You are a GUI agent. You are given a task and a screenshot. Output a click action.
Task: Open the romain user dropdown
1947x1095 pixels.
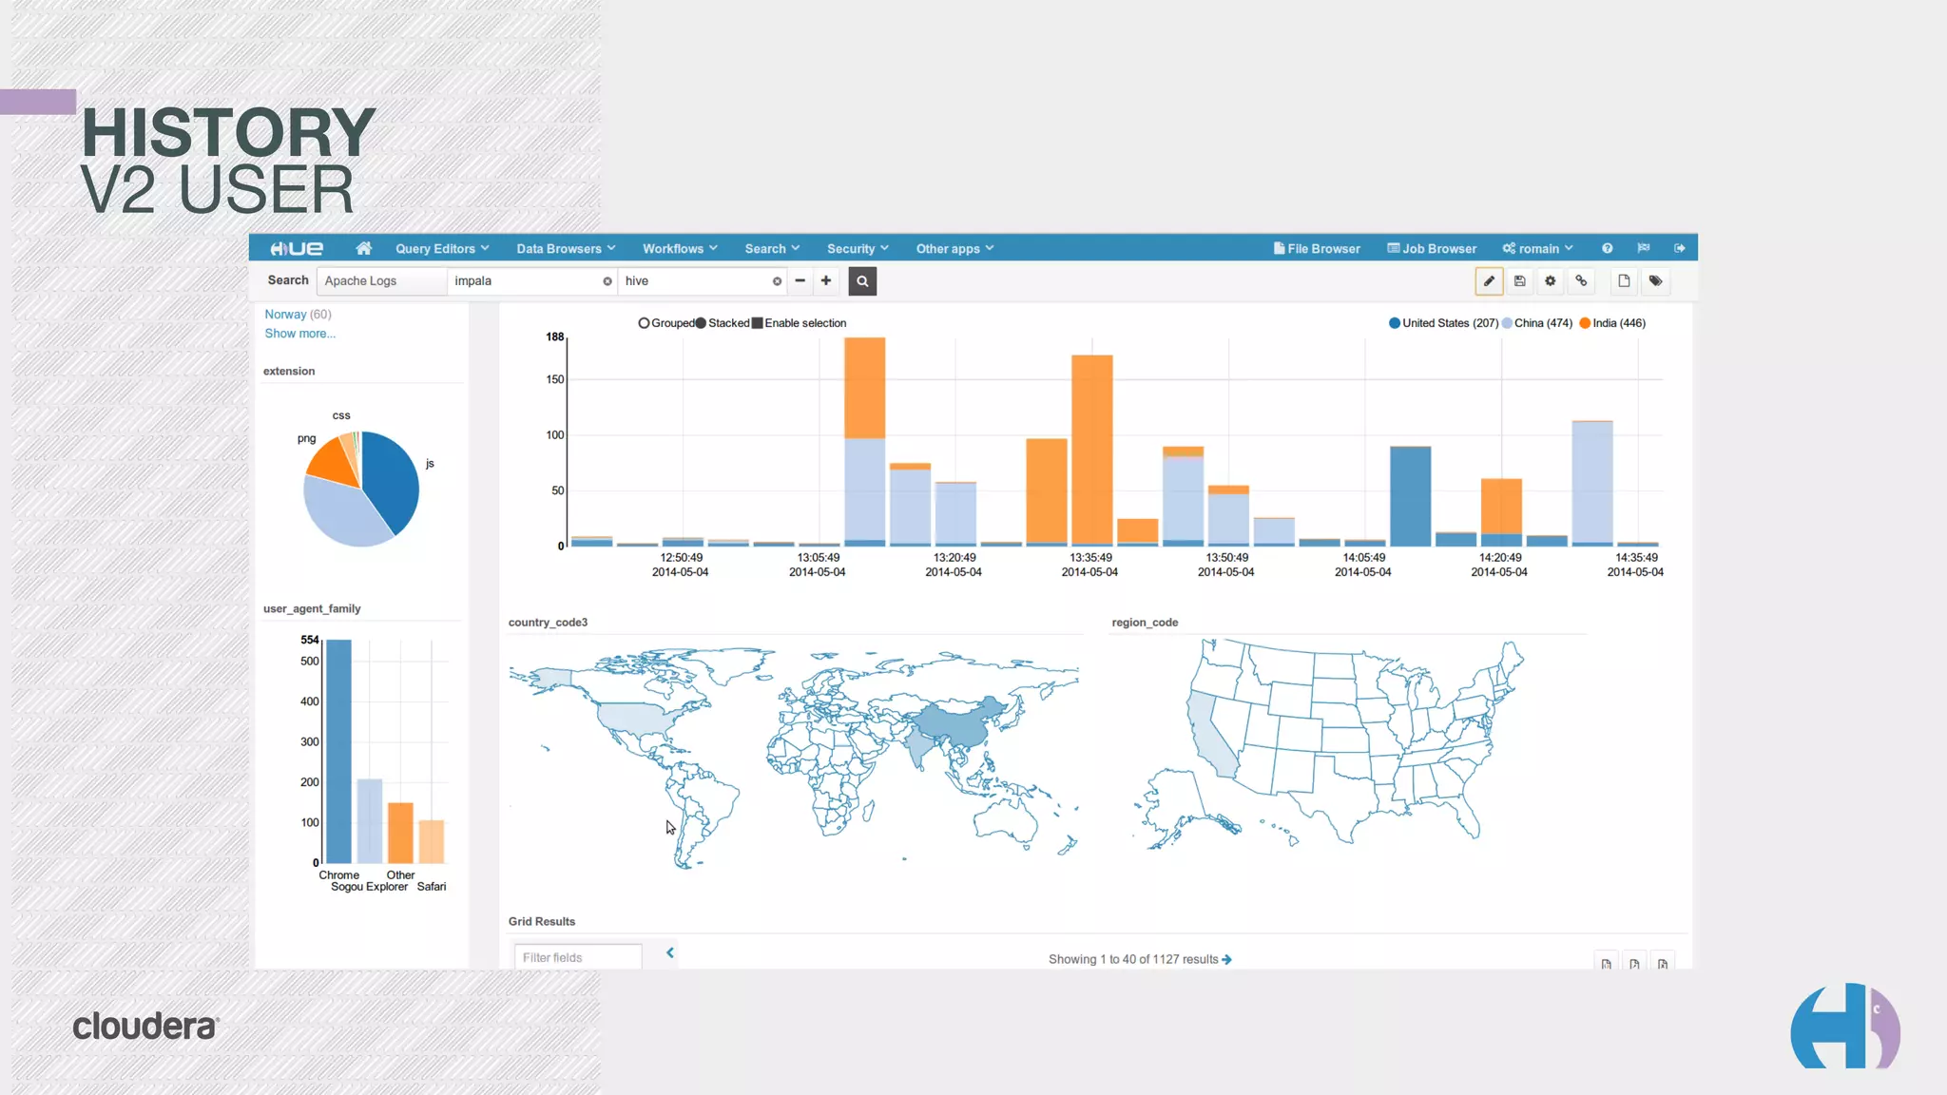tap(1537, 248)
